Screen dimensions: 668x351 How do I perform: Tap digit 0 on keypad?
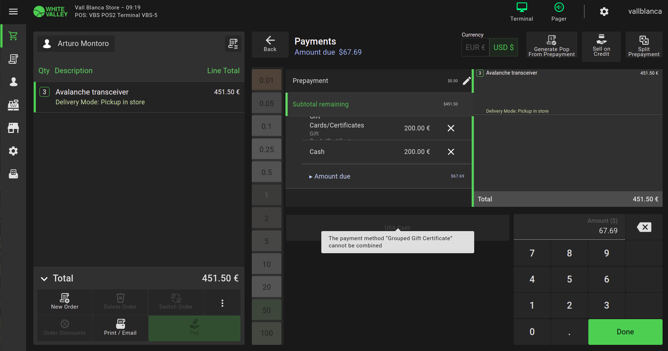(x=532, y=332)
